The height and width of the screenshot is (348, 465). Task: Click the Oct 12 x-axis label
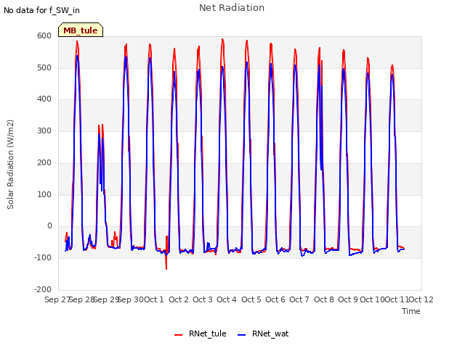coord(421,299)
